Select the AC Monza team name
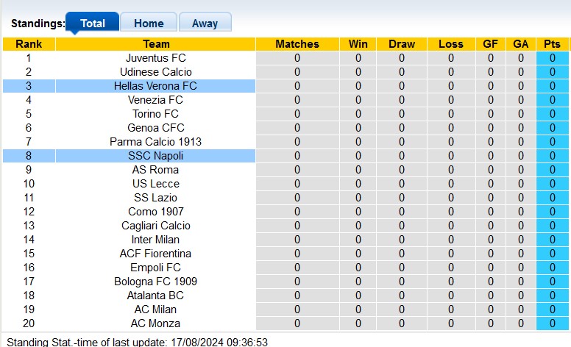Screen dimensions: 571x347 (x=155, y=323)
